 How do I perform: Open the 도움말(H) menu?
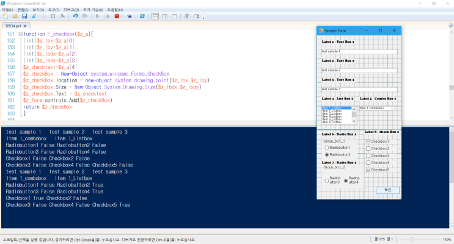tap(115, 10)
